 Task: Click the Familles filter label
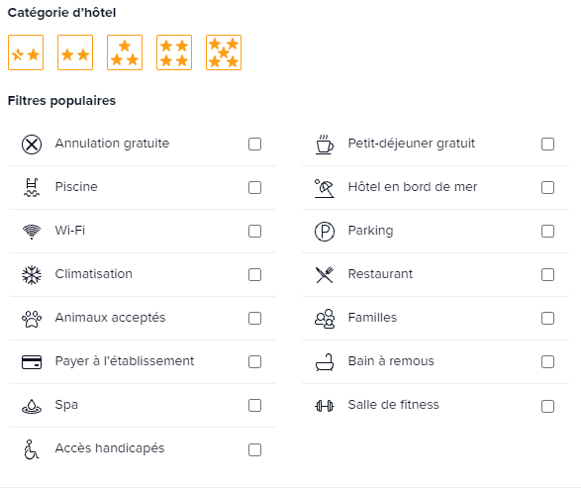tap(372, 318)
